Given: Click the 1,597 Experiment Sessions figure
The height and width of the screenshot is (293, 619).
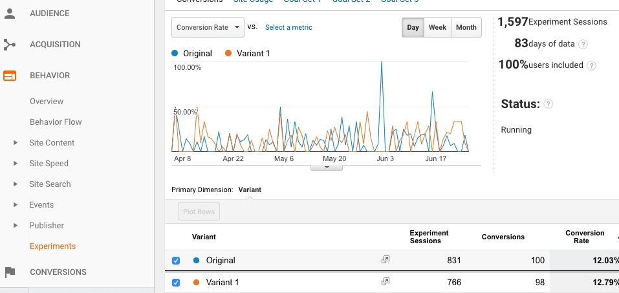Looking at the screenshot, I should click(x=513, y=22).
